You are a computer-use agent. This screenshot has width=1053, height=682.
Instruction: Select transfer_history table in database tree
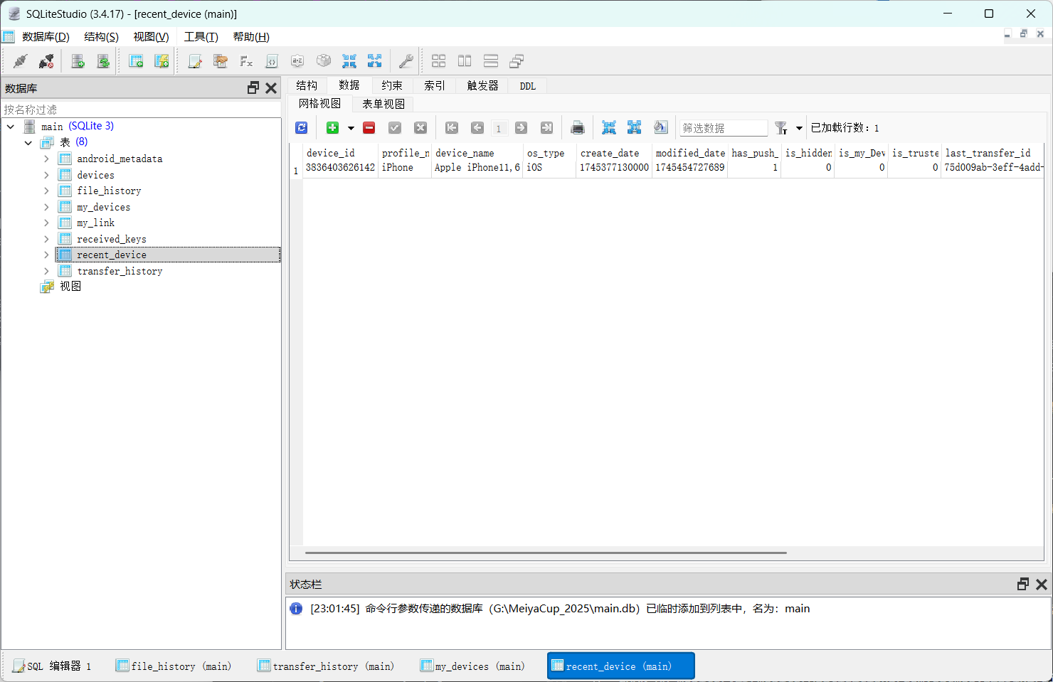pos(120,271)
